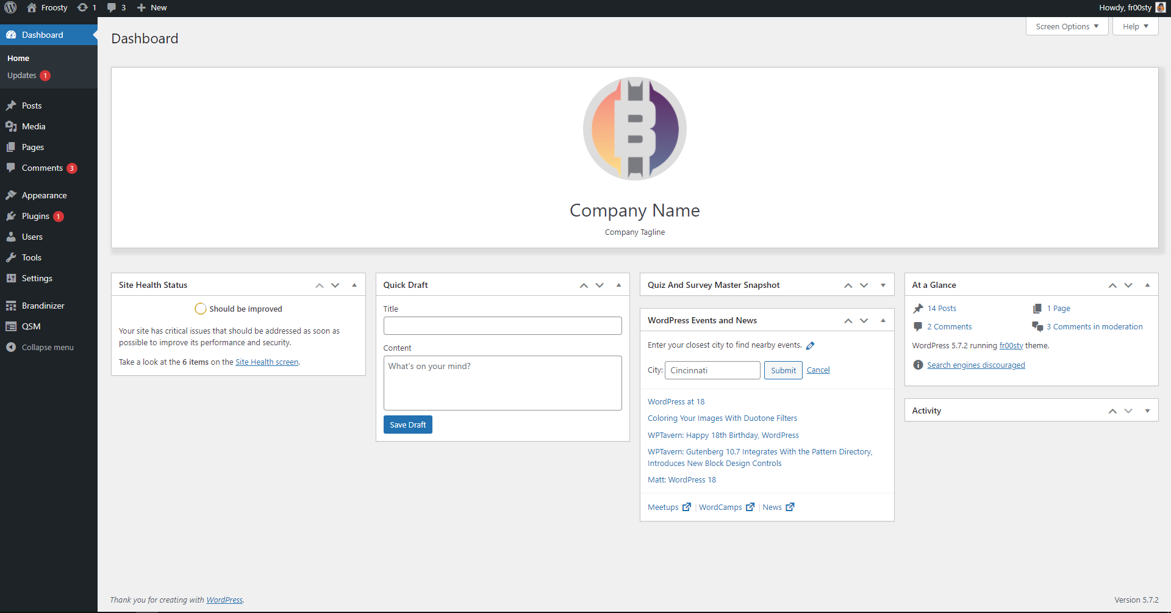
Task: Click the Tools wrench icon in sidebar
Action: (x=11, y=257)
